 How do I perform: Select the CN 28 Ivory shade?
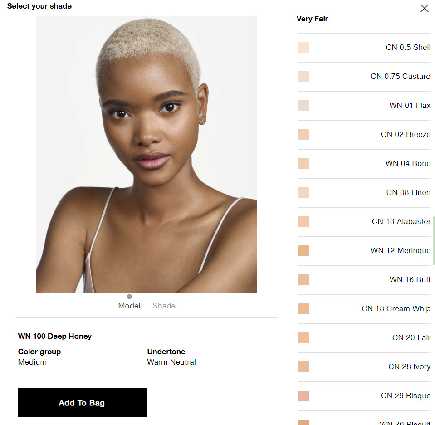(364, 367)
